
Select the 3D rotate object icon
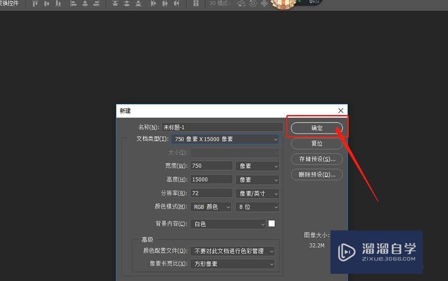241,4
